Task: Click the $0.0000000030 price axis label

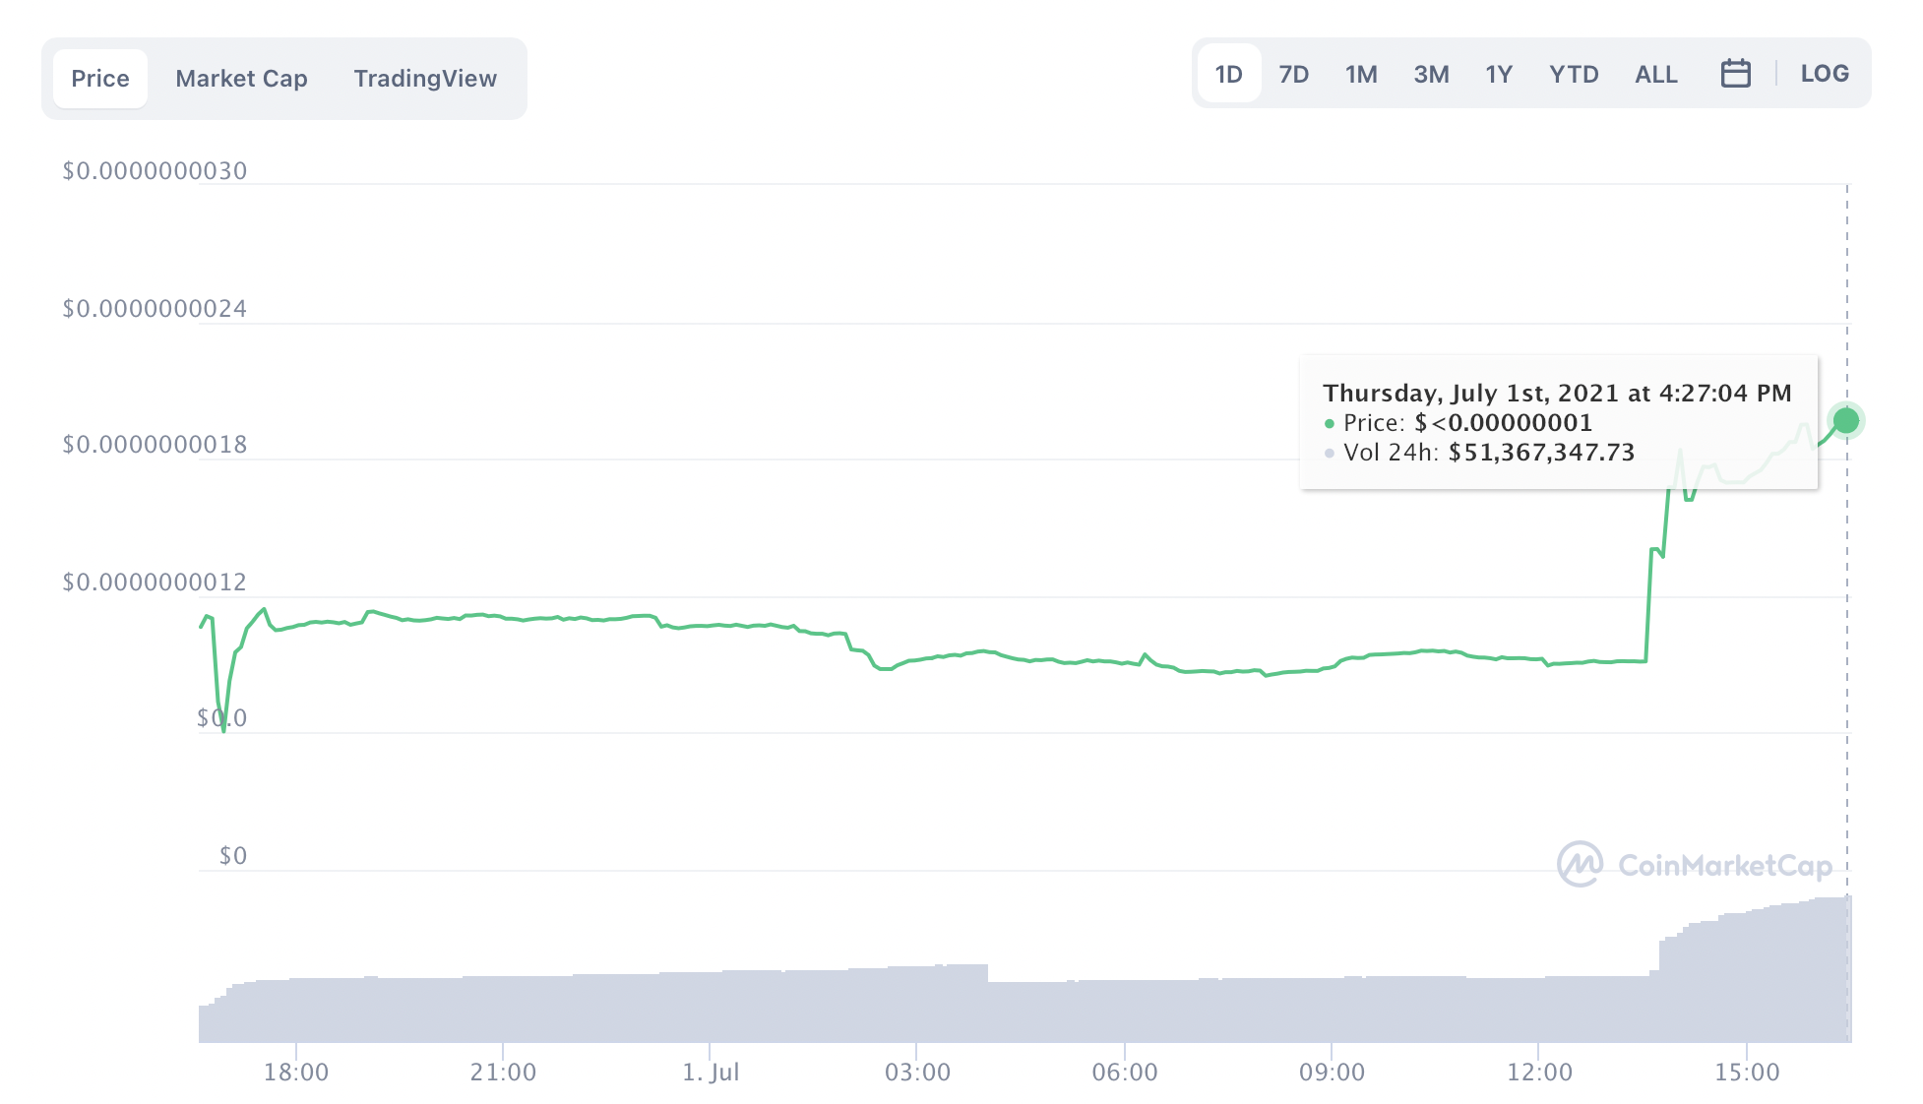Action: [155, 171]
